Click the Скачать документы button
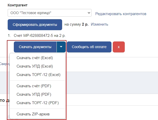Screen dimensions: 158x120 coord(35,47)
